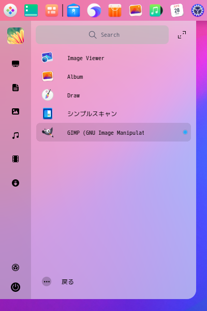Open Videos folder in sidebar
Viewport: 207px width, 311px height.
click(x=16, y=159)
